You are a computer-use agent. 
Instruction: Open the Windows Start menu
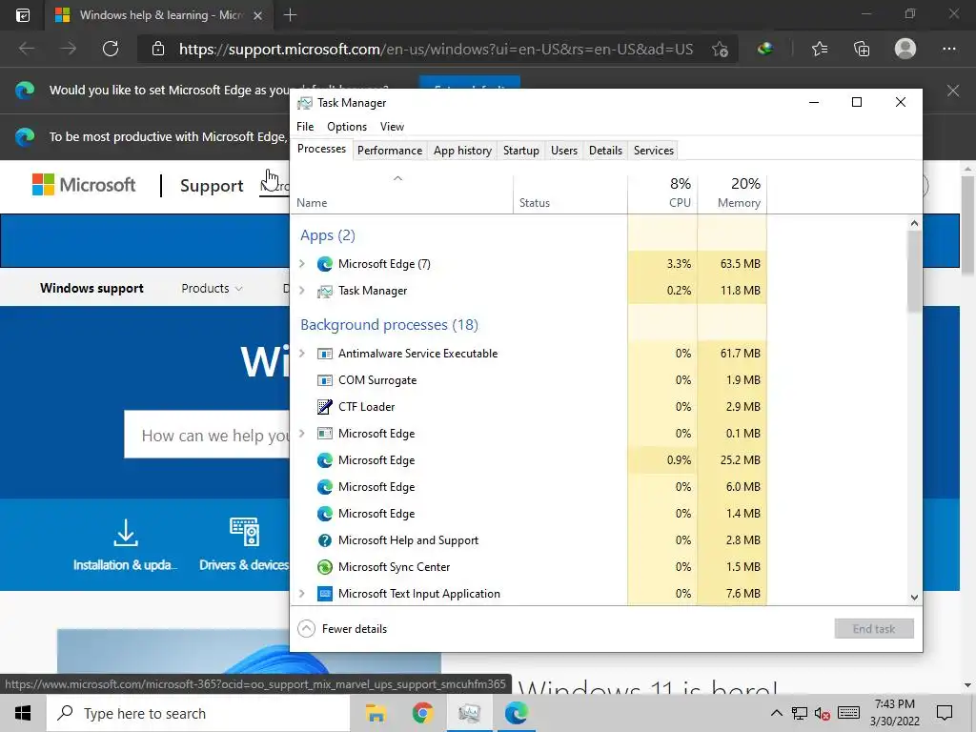point(23,713)
